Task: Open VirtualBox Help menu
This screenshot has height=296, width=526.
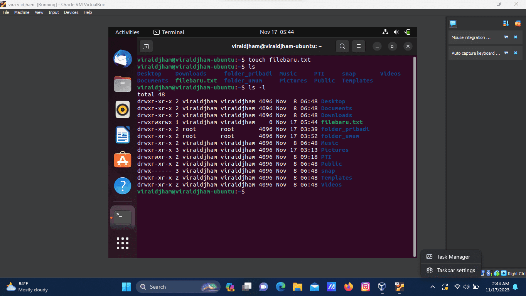Action: point(88,12)
